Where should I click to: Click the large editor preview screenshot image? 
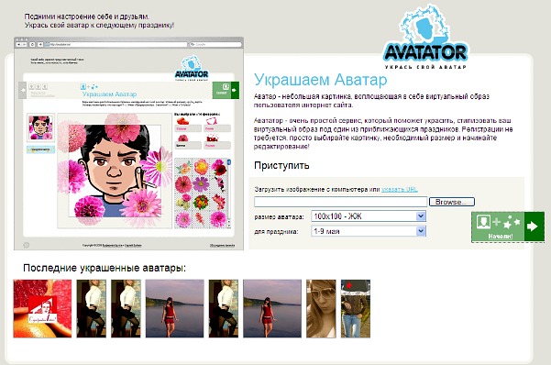[128, 143]
